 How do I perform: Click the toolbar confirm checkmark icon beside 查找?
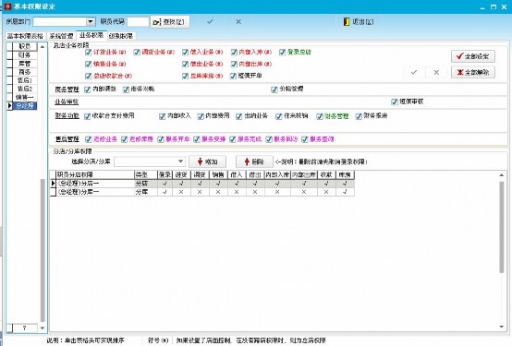click(x=210, y=21)
